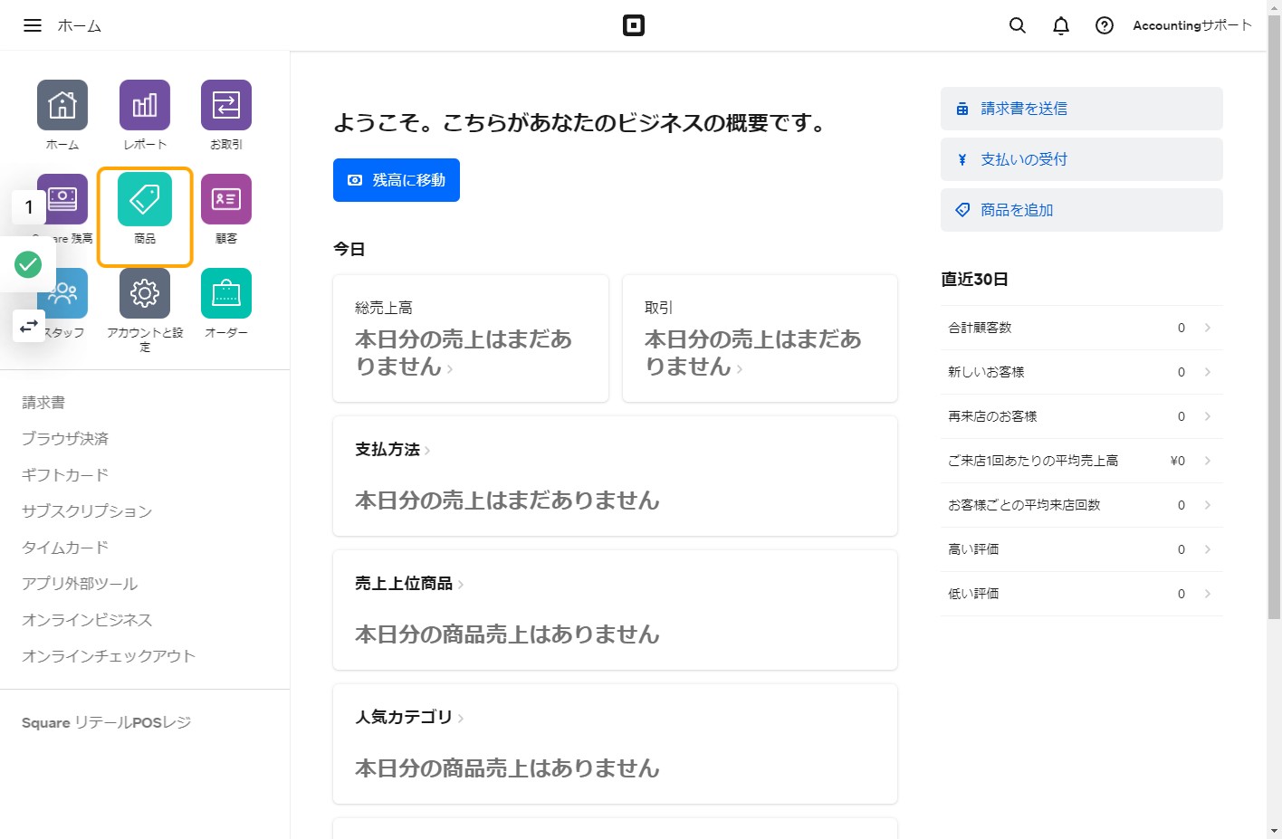
Task: Open the 顧客 customer card icon tile
Action: pos(226,199)
